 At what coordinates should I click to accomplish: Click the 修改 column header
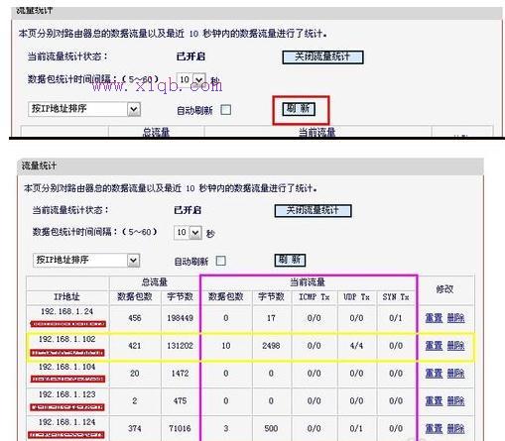(x=444, y=289)
